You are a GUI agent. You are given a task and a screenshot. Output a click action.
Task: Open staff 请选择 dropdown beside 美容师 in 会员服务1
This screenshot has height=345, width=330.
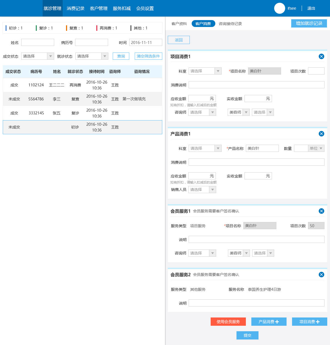pyautogui.click(x=263, y=253)
